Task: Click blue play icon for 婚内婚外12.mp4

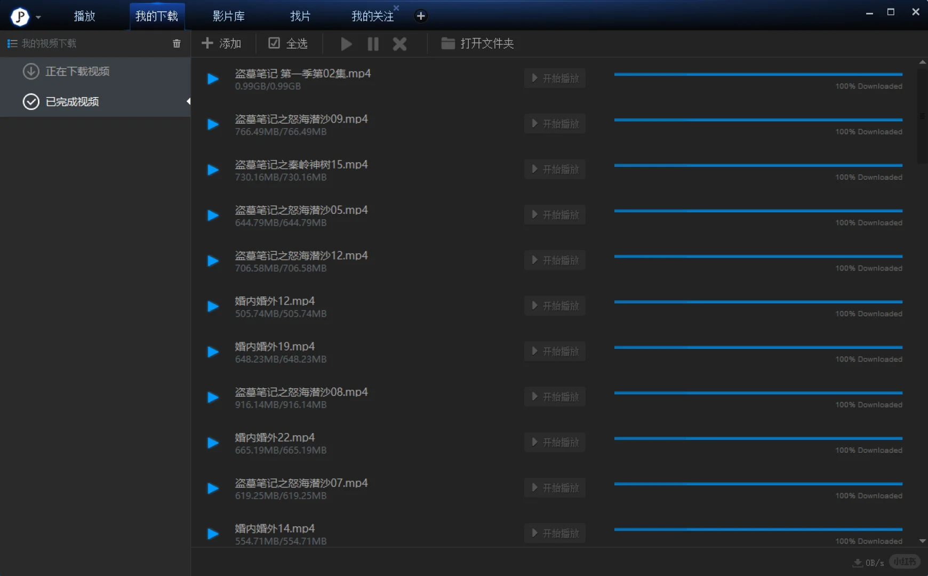Action: (213, 306)
